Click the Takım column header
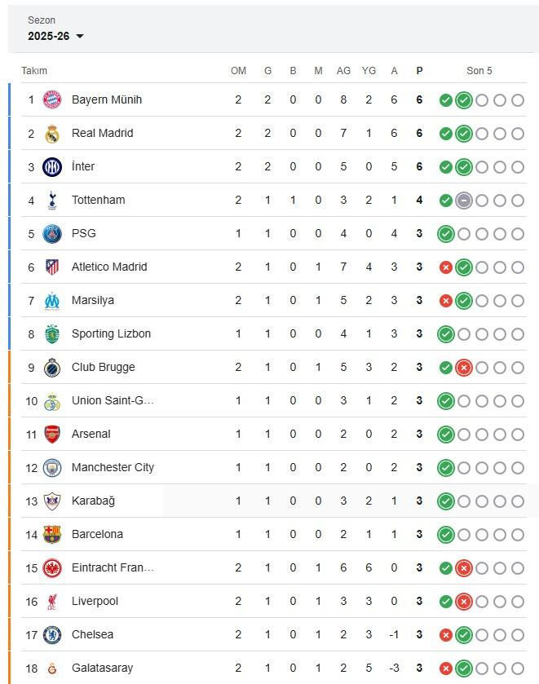 coord(34,71)
